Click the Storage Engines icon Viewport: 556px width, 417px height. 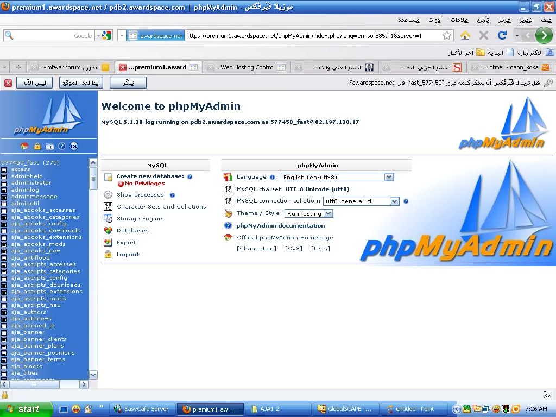pyautogui.click(x=108, y=218)
